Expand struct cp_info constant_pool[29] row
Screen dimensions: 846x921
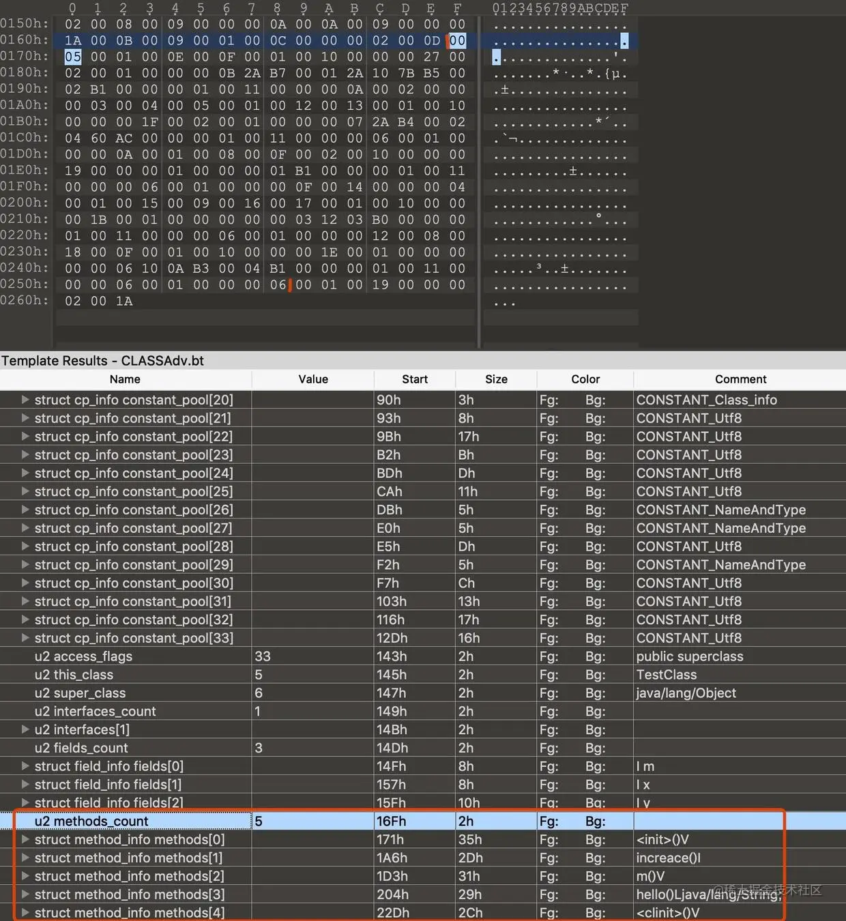25,565
